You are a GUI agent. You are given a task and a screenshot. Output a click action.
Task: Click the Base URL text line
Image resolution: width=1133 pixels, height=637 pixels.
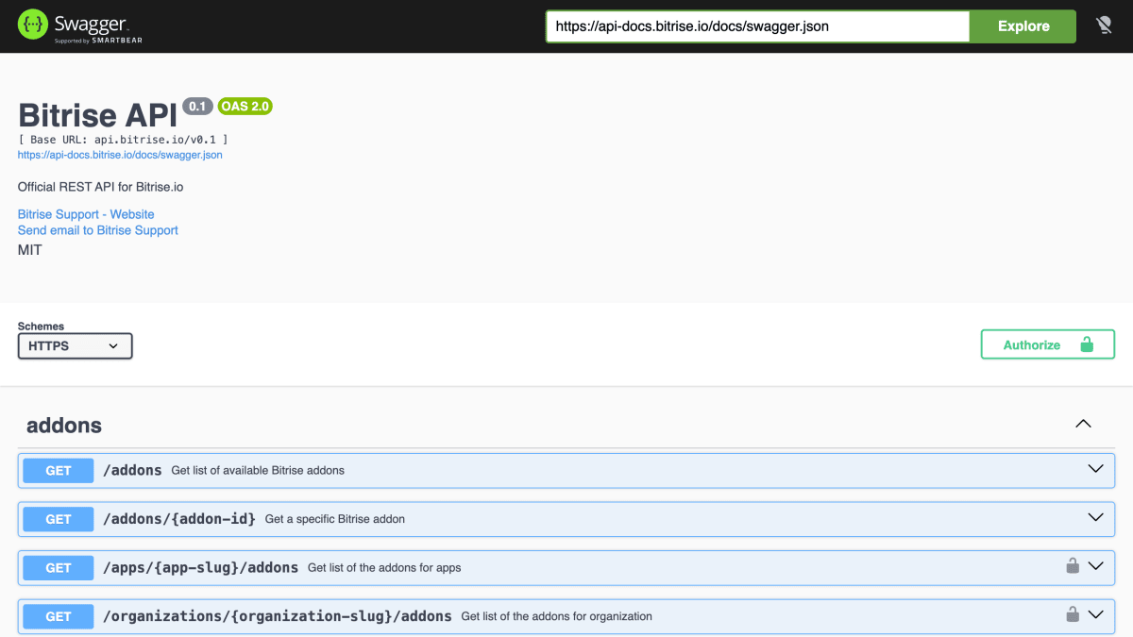pyautogui.click(x=123, y=140)
